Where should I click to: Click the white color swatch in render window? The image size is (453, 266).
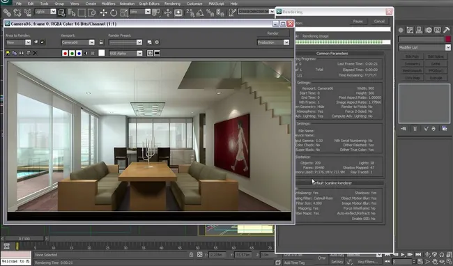(x=102, y=53)
